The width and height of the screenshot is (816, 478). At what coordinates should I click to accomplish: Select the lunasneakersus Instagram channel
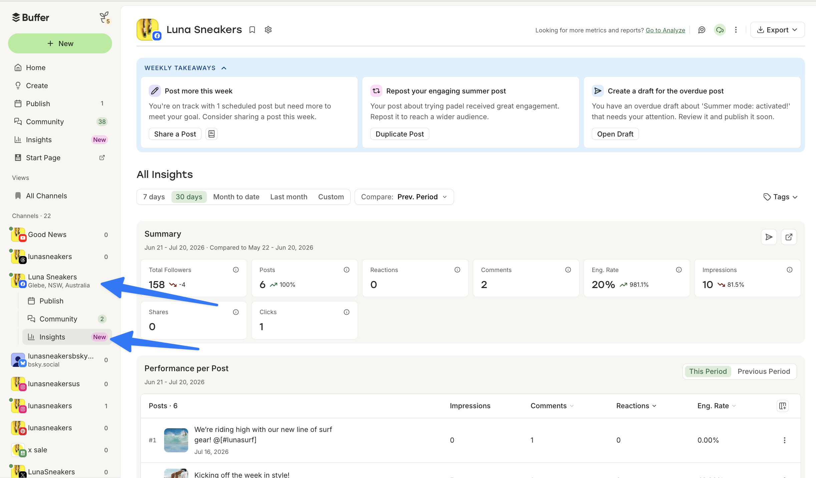tap(60, 384)
